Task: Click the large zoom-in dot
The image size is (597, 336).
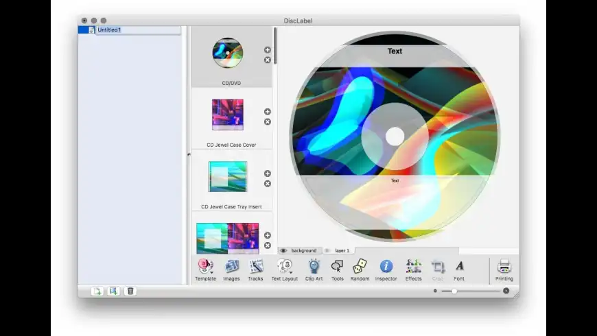Action: tap(506, 291)
